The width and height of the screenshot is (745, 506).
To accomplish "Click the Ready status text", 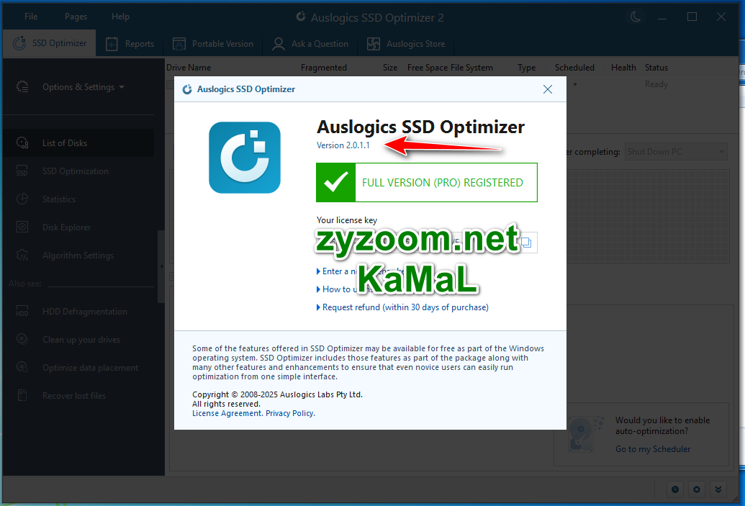I will pos(656,84).
